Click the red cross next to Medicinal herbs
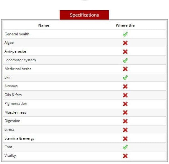169x164 pixels. [x=125, y=69]
